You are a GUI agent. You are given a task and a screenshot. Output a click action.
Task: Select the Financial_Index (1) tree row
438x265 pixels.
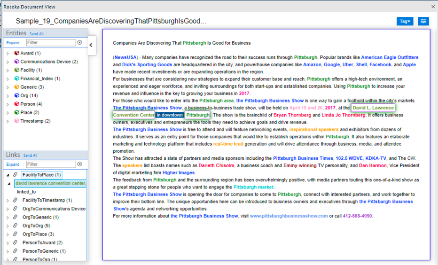point(40,78)
